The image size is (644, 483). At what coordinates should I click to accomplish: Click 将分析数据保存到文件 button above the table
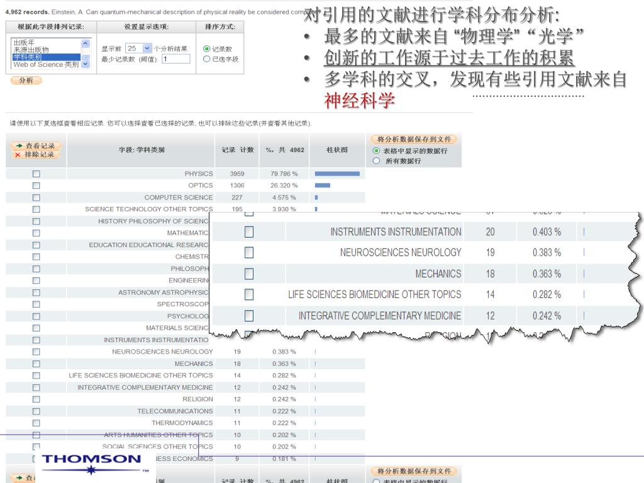click(414, 139)
